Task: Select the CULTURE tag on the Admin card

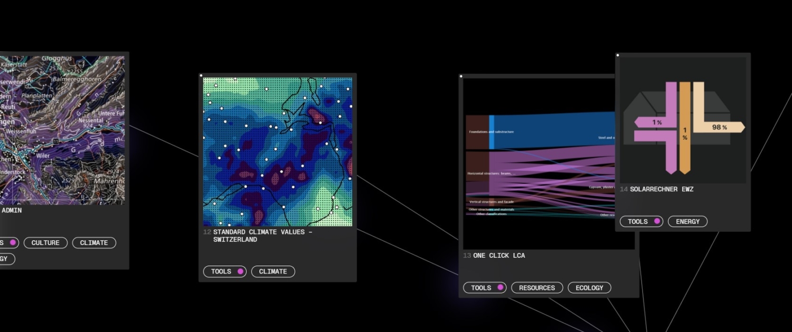Action: pos(45,243)
